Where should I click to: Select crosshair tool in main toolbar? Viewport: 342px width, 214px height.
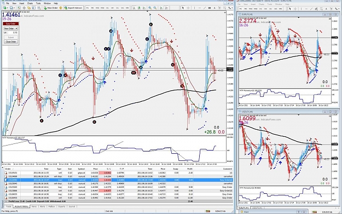(188, 8)
